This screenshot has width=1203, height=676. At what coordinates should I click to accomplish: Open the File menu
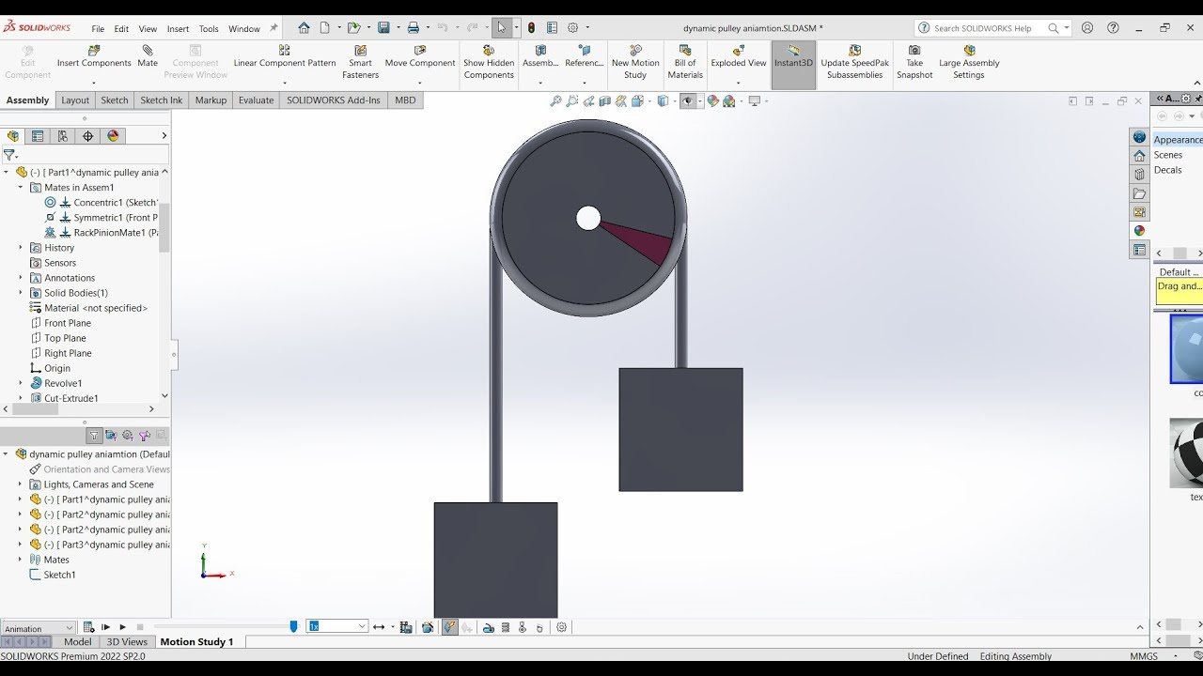tap(98, 29)
